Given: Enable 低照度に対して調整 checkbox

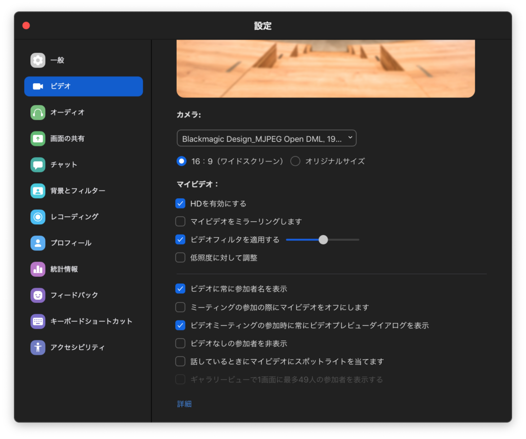Looking at the screenshot, I should [x=180, y=258].
